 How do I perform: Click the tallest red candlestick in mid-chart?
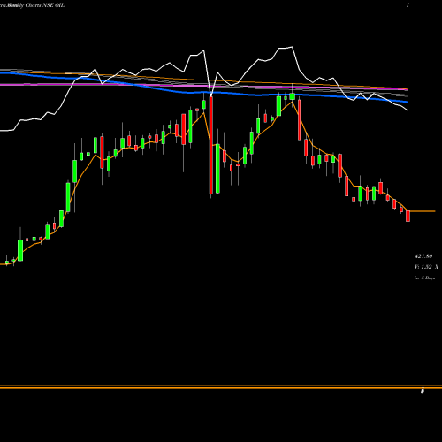point(211,146)
